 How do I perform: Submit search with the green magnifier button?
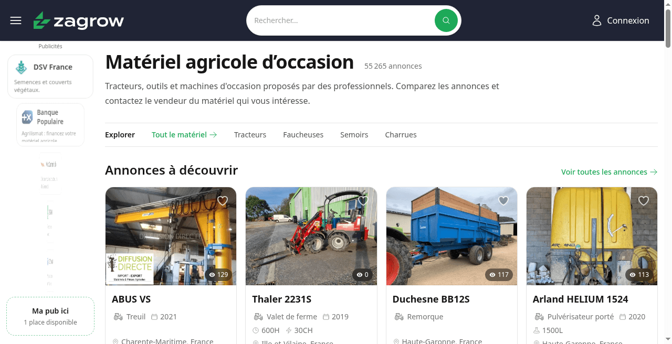click(446, 20)
